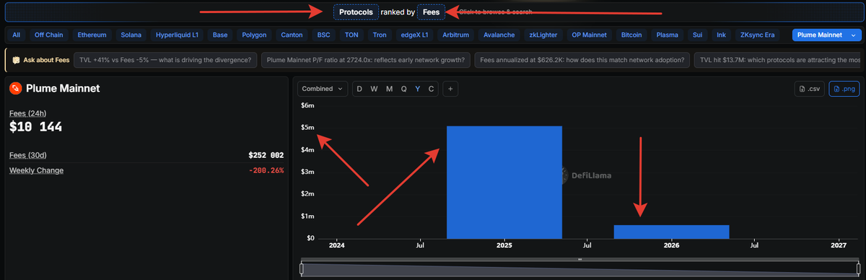Viewport: 866px width, 280px height.
Task: Click the Fees (24h) label
Action: (x=27, y=113)
